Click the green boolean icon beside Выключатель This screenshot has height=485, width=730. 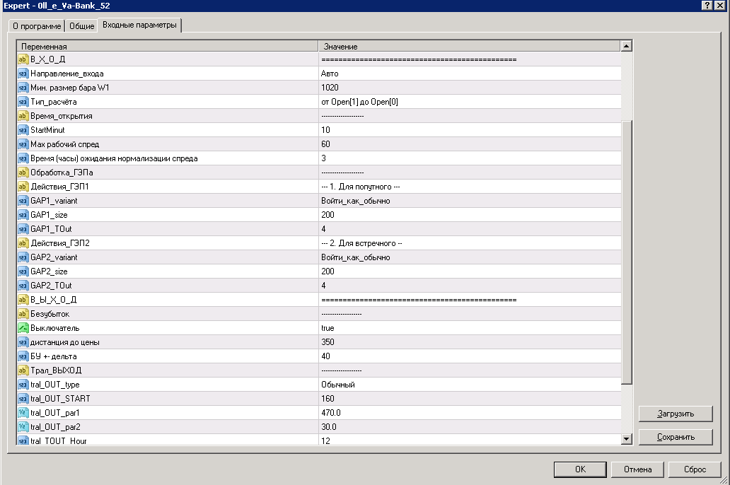coord(23,327)
